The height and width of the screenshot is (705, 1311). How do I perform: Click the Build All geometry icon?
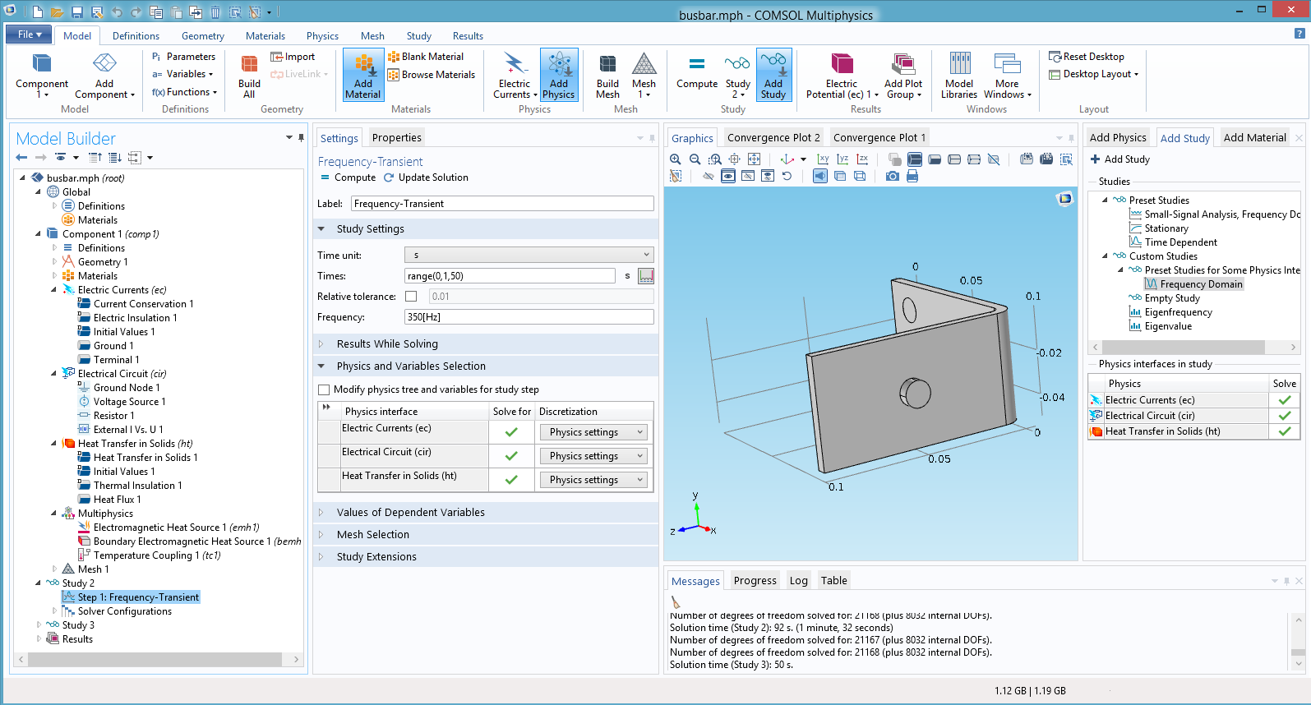pyautogui.click(x=249, y=75)
